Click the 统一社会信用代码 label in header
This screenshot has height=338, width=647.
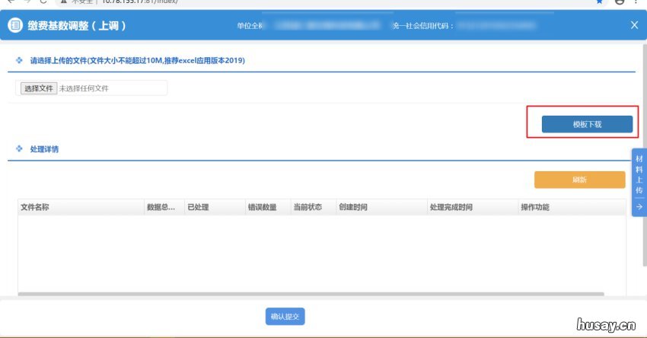(x=423, y=26)
